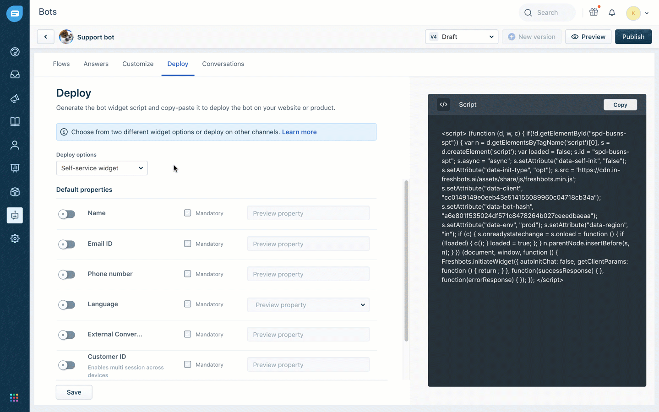659x412 pixels.
Task: Check Mandatory for Name
Action: (x=187, y=213)
